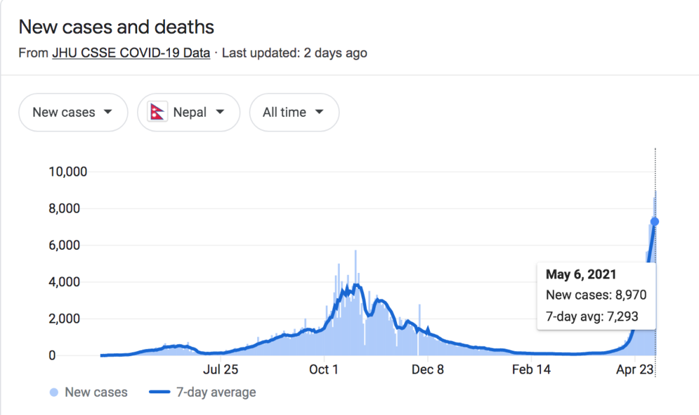Screen dimensions: 699x415
Task: Click the Dec 8 axis label
Action: point(428,370)
